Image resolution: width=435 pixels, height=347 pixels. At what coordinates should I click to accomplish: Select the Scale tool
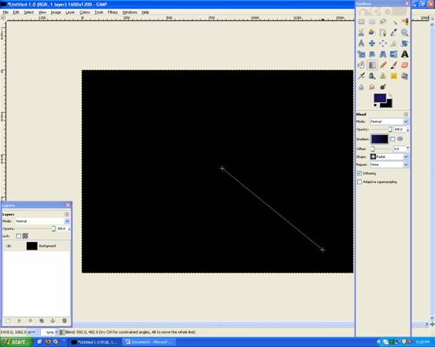(x=361, y=54)
